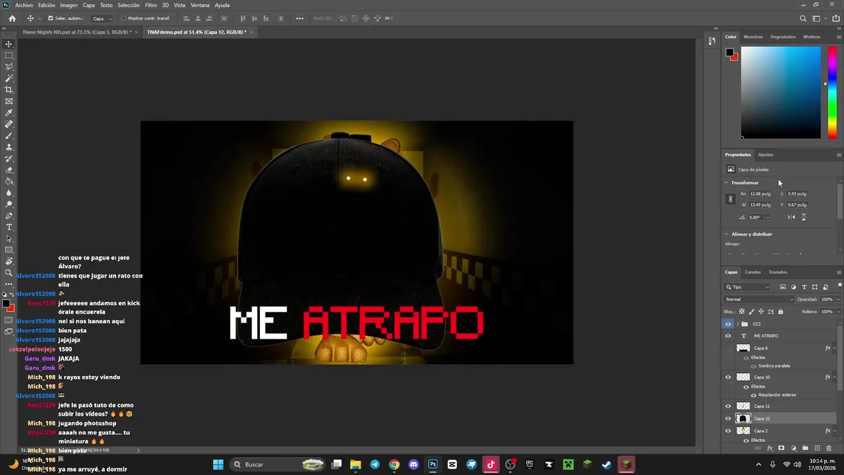The width and height of the screenshot is (844, 475).
Task: Switch to the Ajustes tab
Action: pos(766,154)
